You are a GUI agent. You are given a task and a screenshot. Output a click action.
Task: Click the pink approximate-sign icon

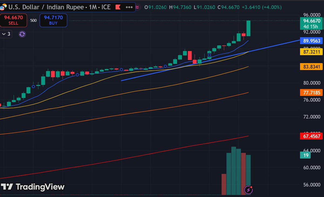point(137,7)
